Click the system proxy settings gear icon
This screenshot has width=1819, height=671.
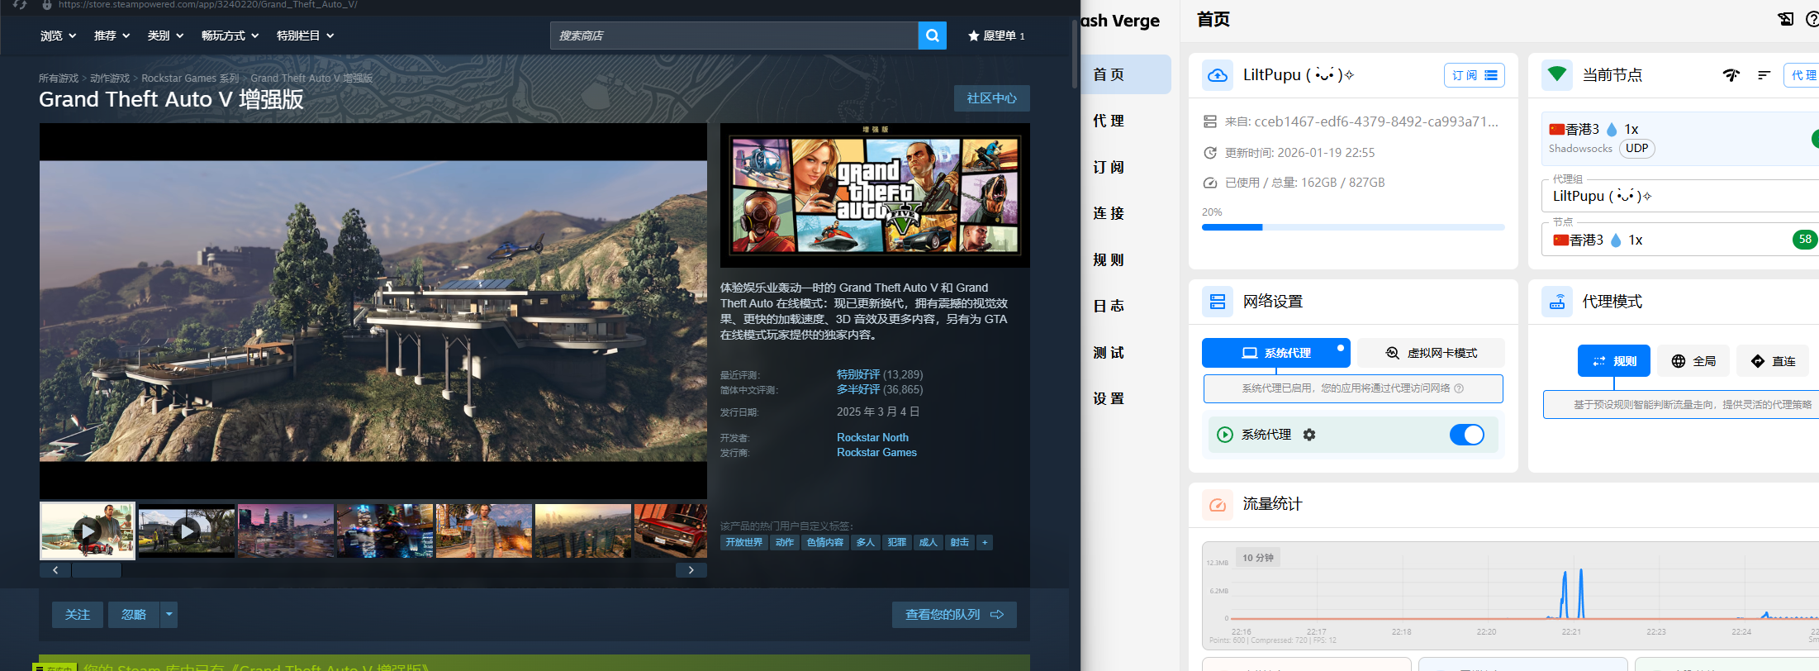[x=1309, y=435]
